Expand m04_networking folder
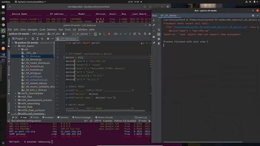The image size is (260, 146). pyautogui.click(x=15, y=103)
